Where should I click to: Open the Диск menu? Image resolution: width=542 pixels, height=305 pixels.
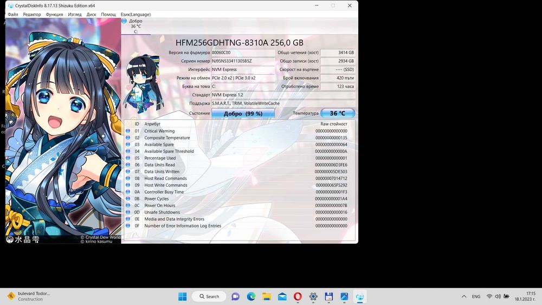(x=91, y=15)
